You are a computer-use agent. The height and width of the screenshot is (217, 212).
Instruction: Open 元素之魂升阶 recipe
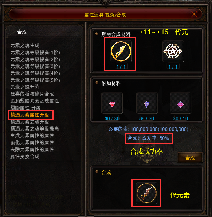point(25,87)
